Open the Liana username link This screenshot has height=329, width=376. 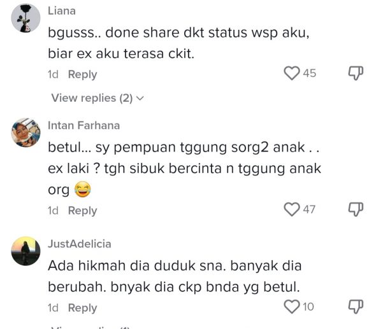(62, 11)
